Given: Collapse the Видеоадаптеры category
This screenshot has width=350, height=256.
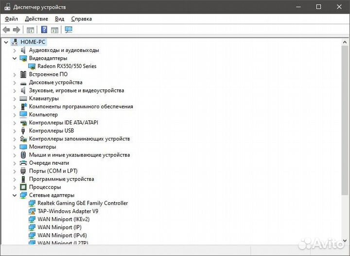Looking at the screenshot, I should (x=15, y=58).
